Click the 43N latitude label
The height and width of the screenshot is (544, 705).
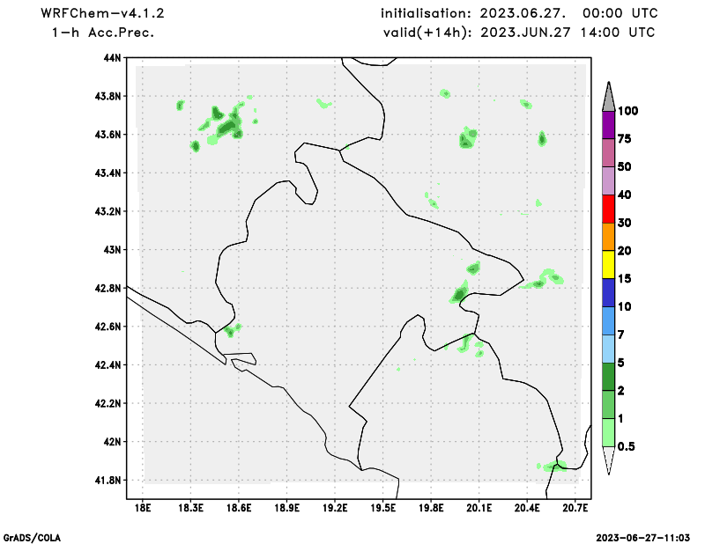click(113, 250)
